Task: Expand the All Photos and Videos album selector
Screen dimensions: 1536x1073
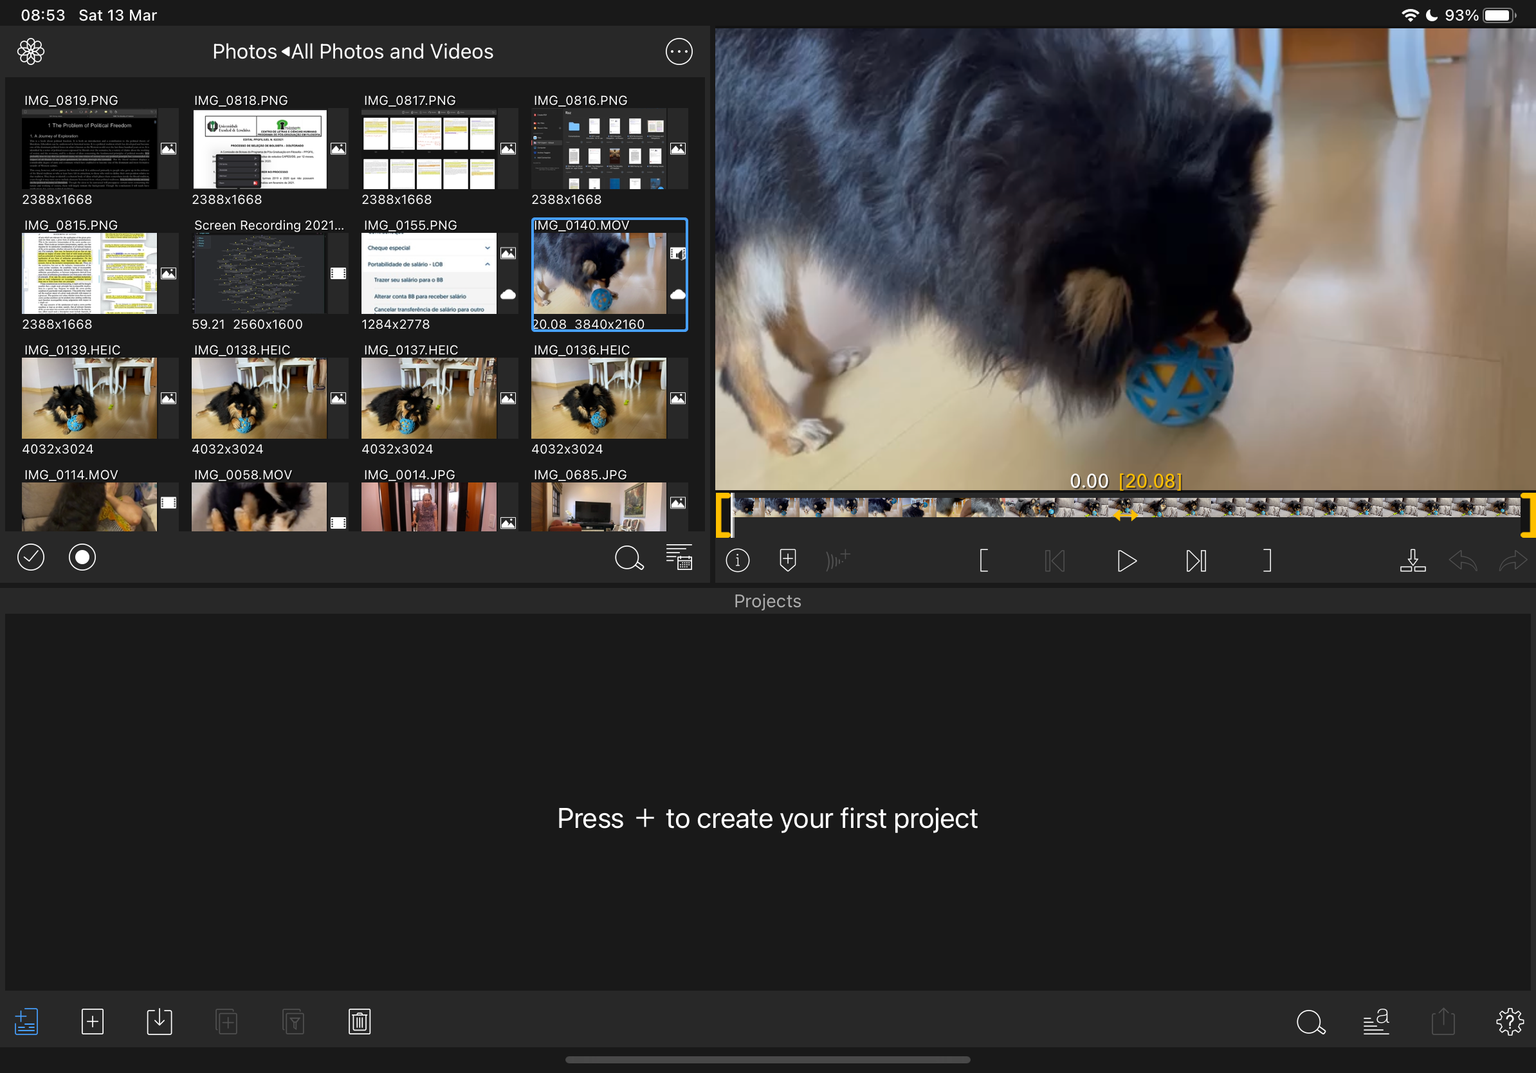Action: click(392, 51)
